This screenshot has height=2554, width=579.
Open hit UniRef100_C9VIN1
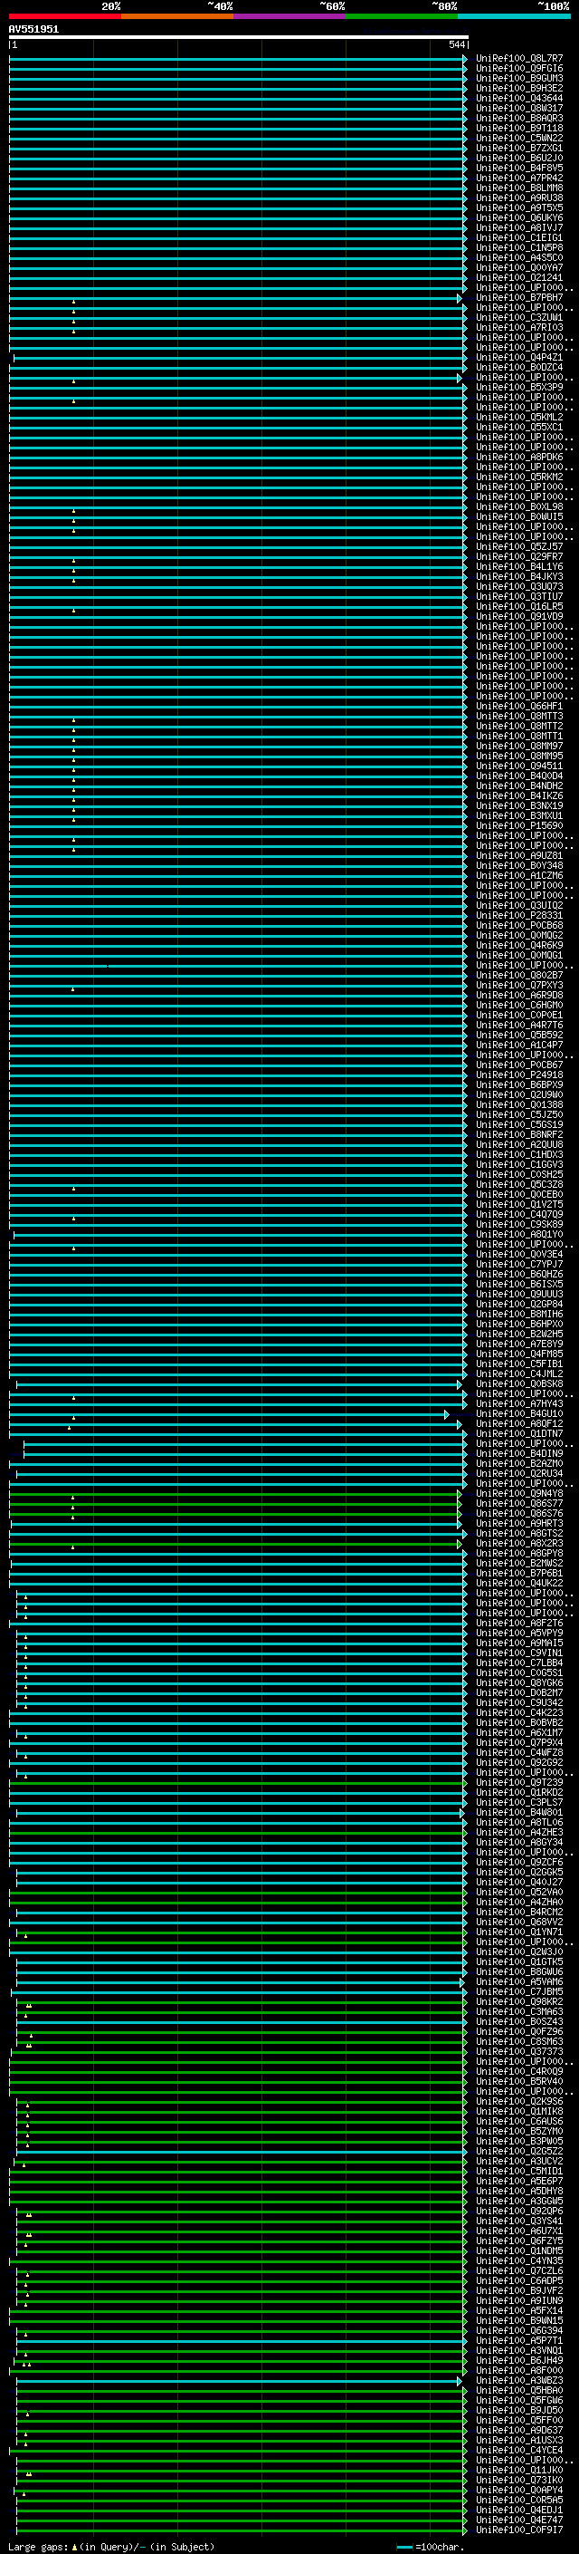point(519,1653)
